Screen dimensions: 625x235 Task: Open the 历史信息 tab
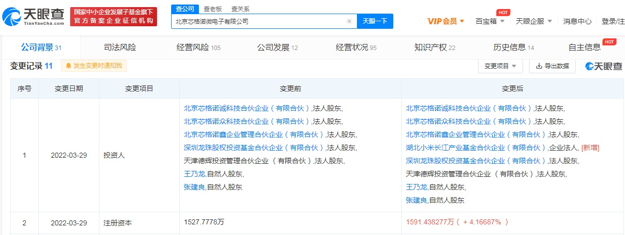tap(513, 48)
